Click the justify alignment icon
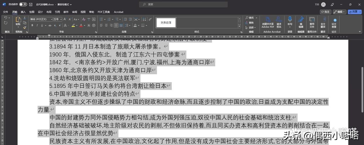The image size is (364, 145). pyautogui.click(x=116, y=25)
